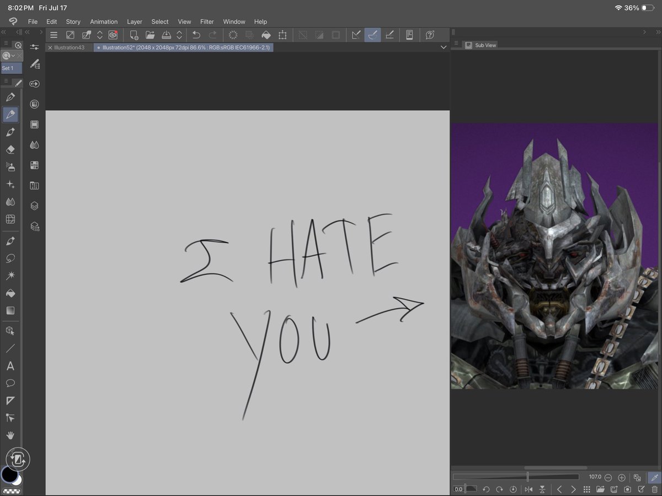Open the Animation menu
The width and height of the screenshot is (662, 496).
[104, 21]
